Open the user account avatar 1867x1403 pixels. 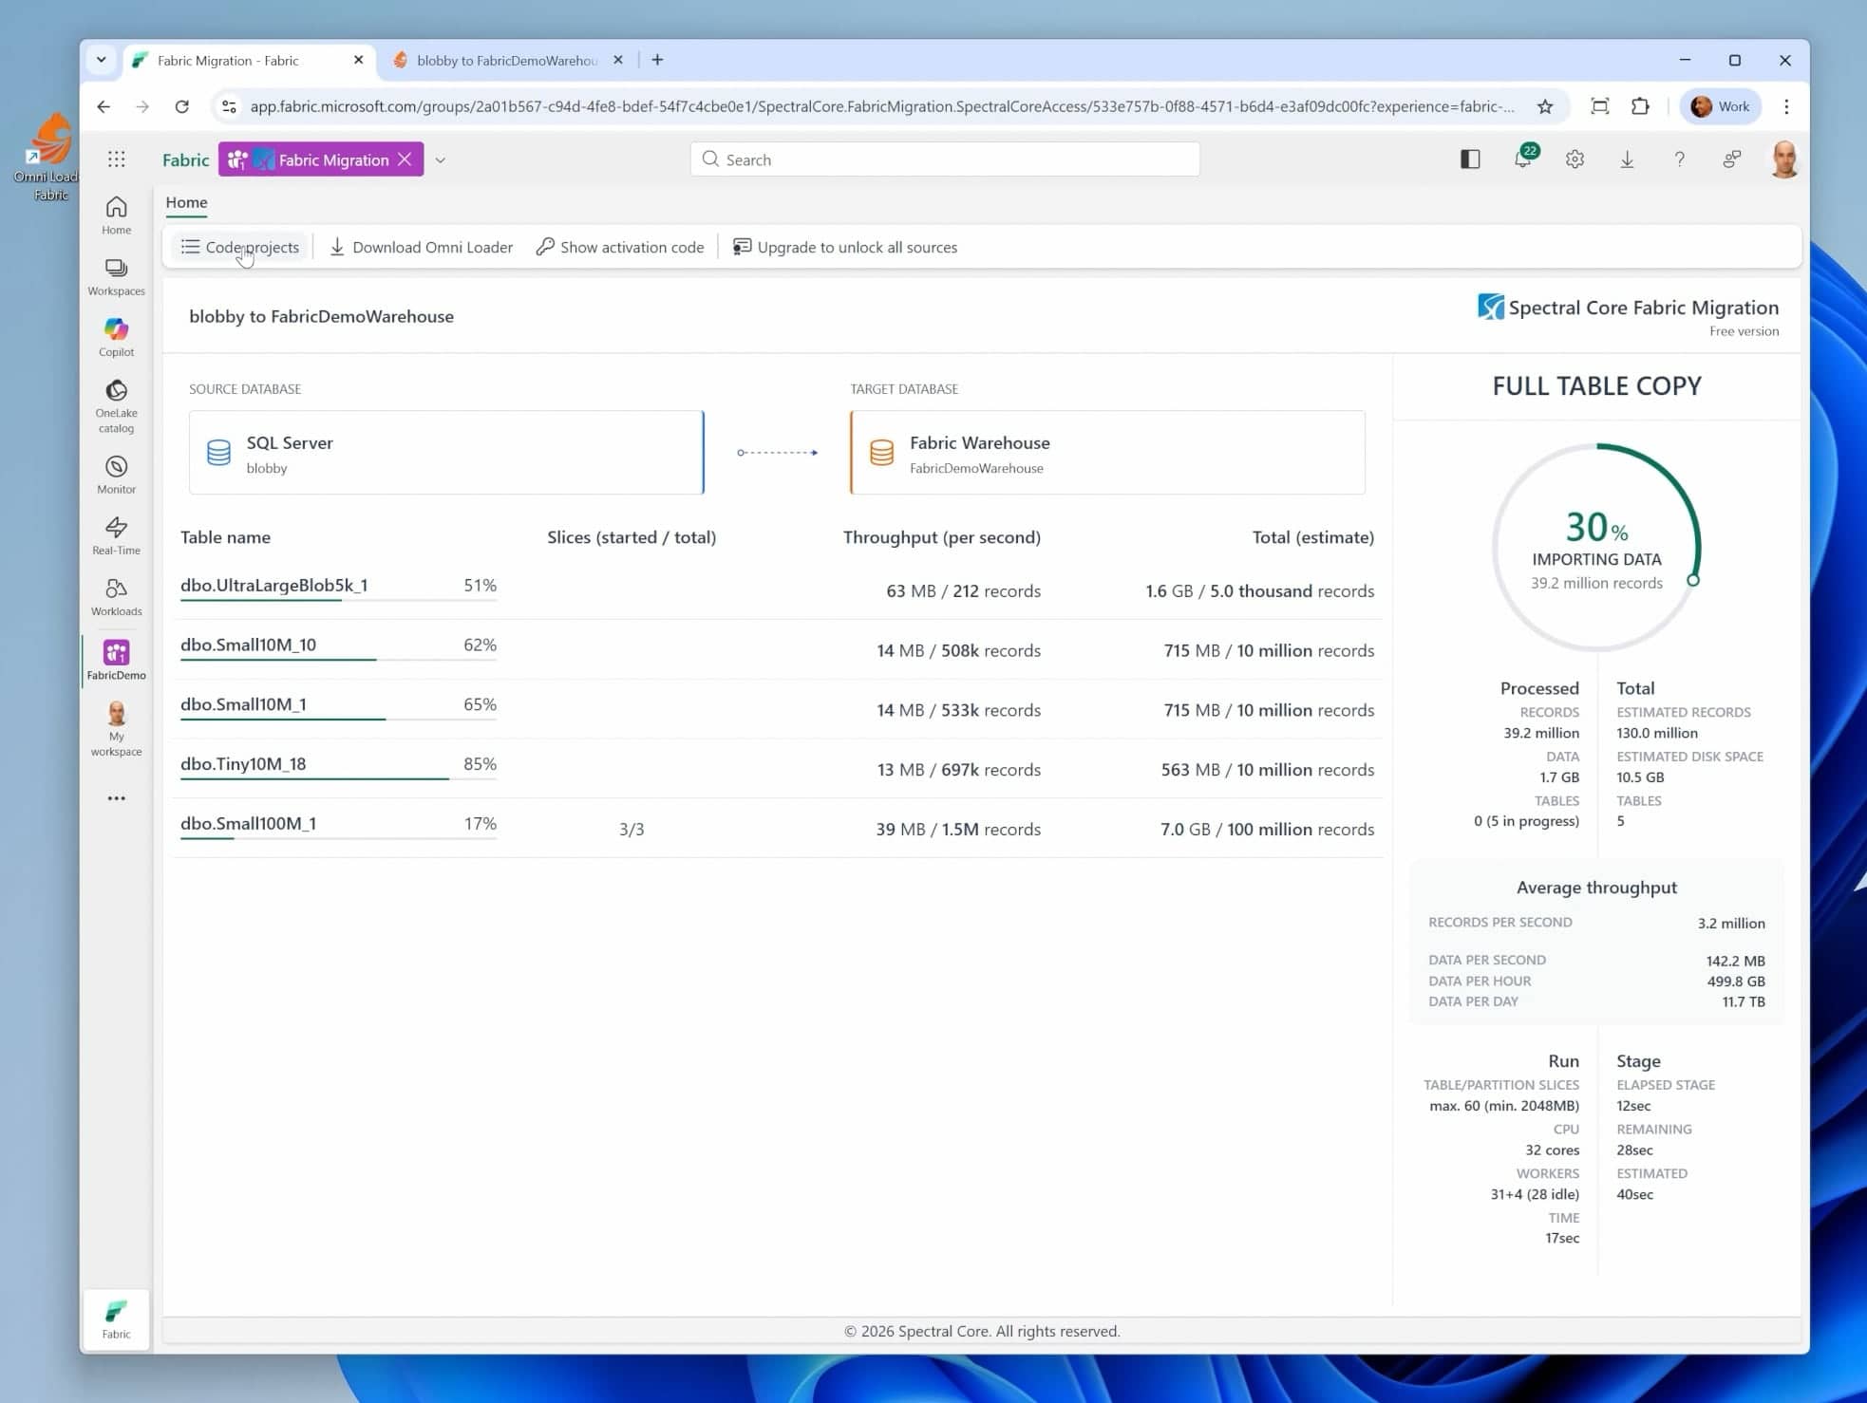pos(1784,159)
